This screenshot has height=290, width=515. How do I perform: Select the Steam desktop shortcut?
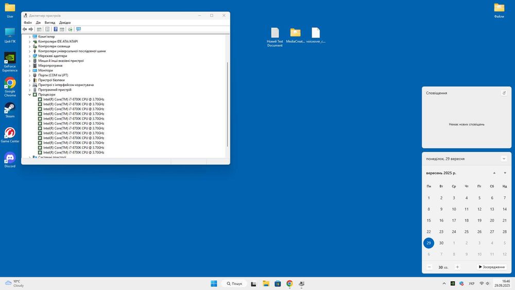point(10,110)
